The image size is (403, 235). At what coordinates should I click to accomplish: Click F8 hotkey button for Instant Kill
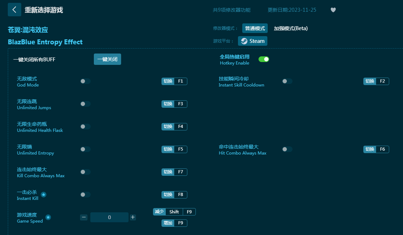click(174, 195)
